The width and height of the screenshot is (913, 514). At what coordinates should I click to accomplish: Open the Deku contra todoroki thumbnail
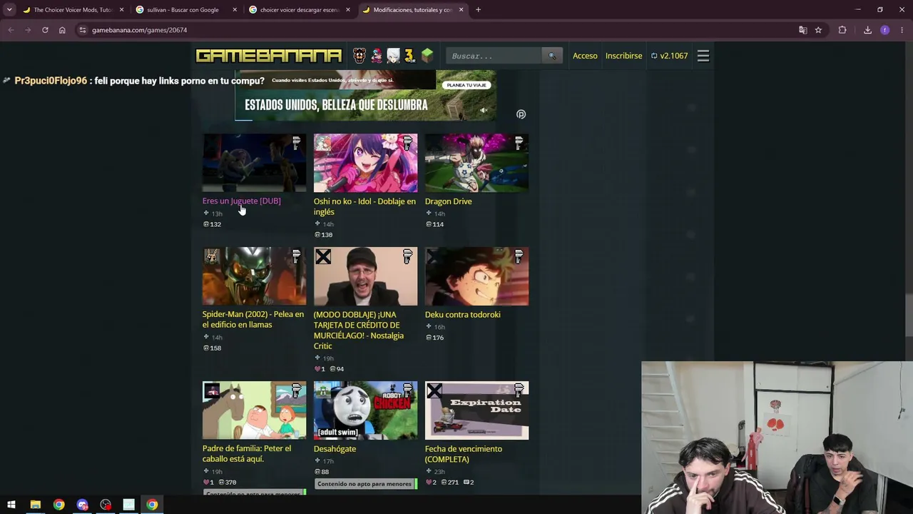coord(476,276)
